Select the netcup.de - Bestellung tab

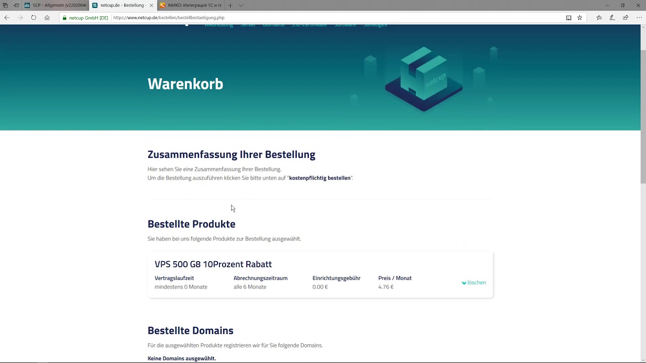click(123, 6)
